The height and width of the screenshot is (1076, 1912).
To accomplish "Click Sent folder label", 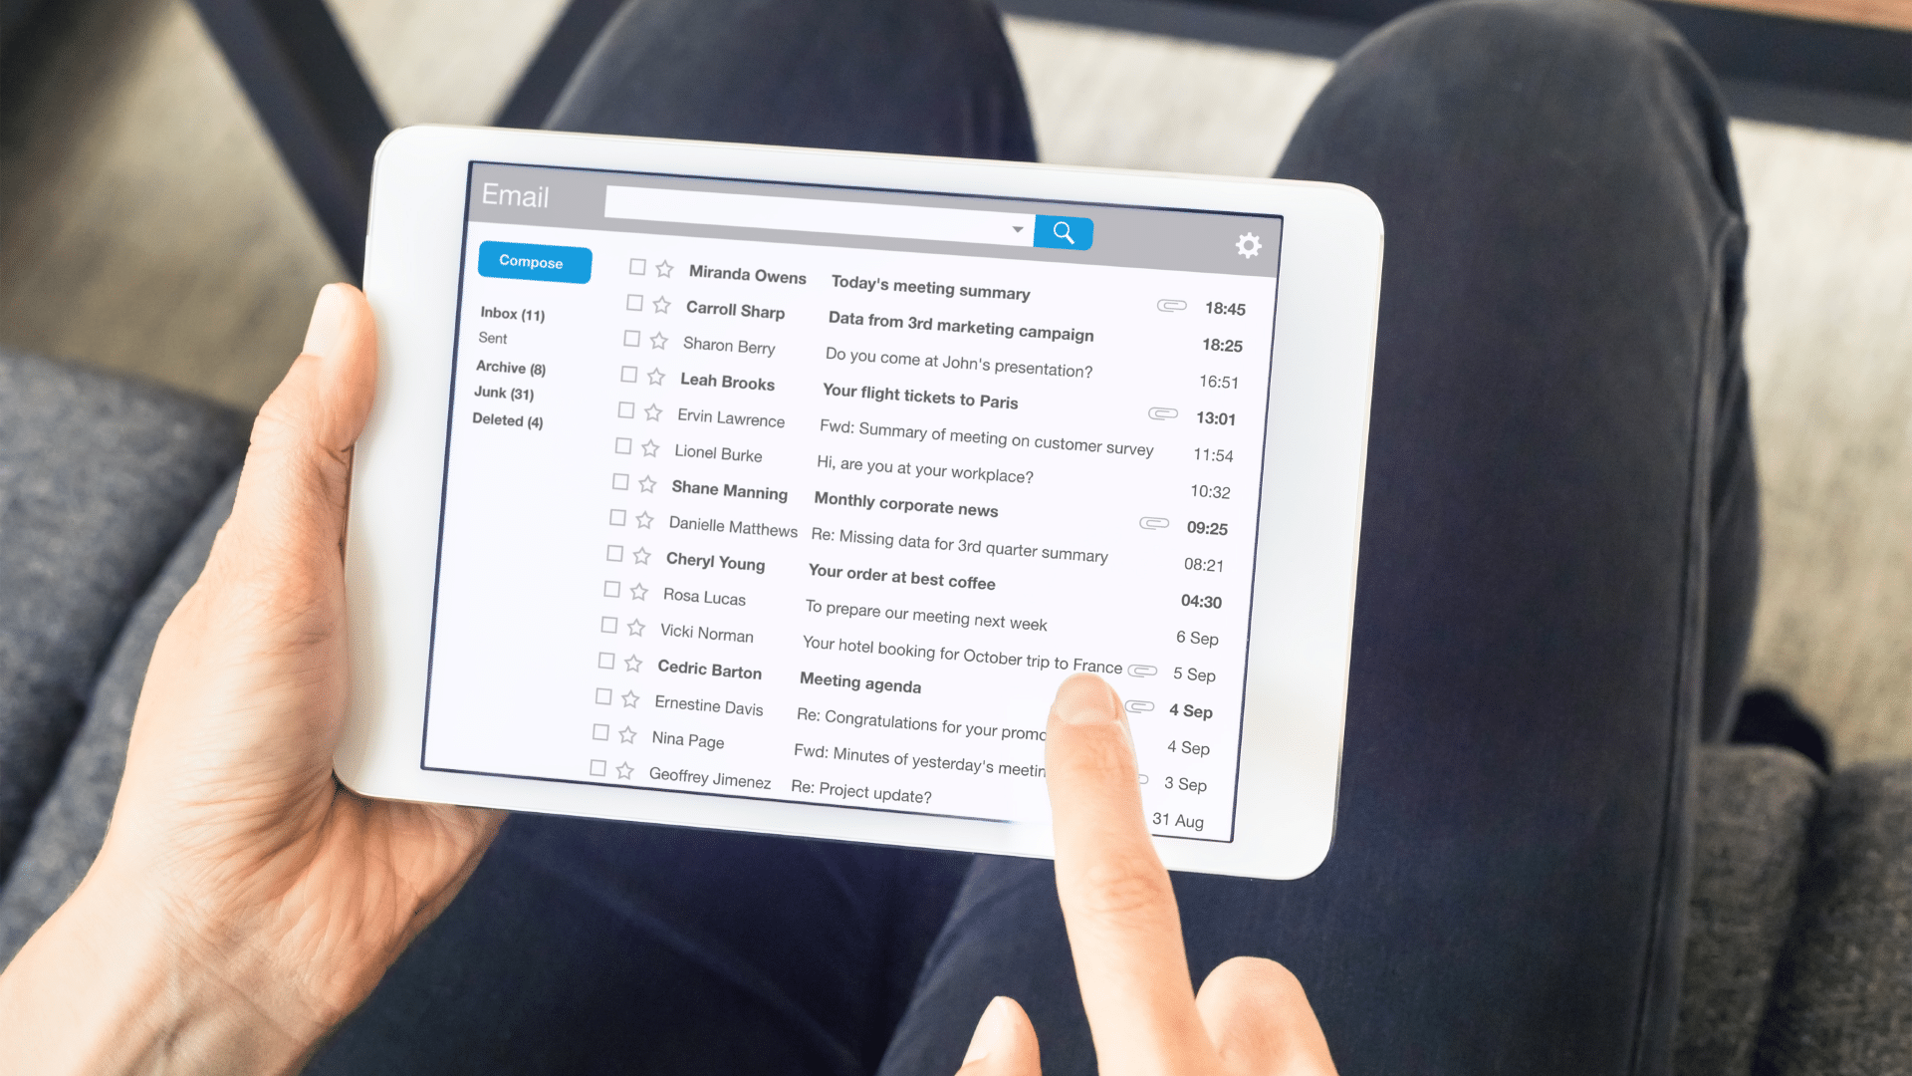I will tap(494, 339).
